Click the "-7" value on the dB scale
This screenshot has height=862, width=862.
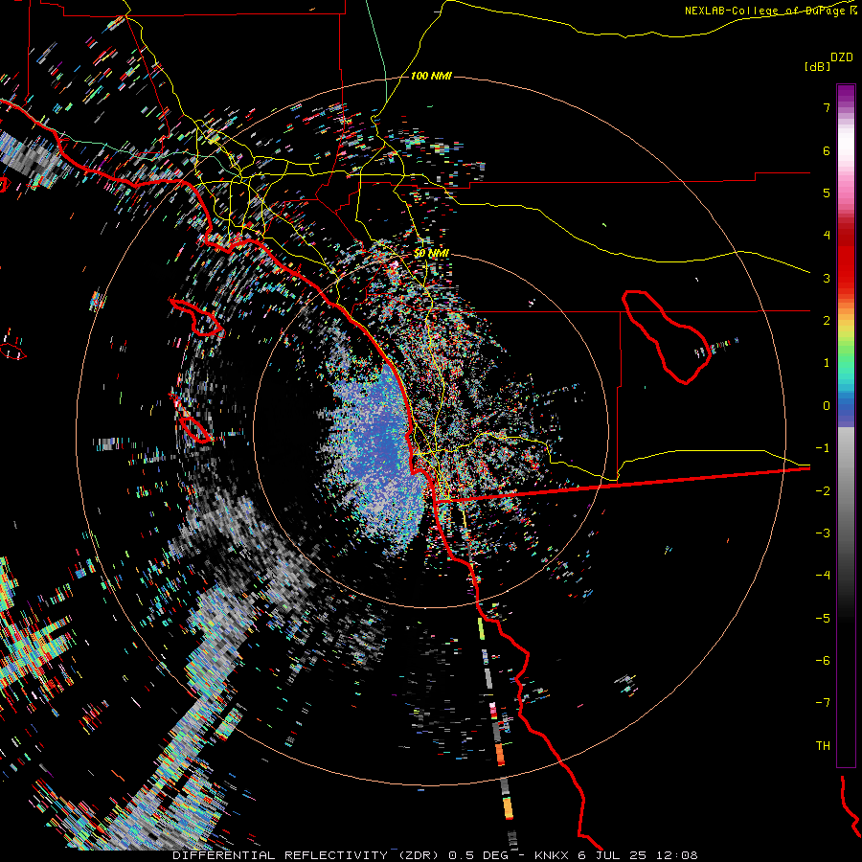[823, 703]
